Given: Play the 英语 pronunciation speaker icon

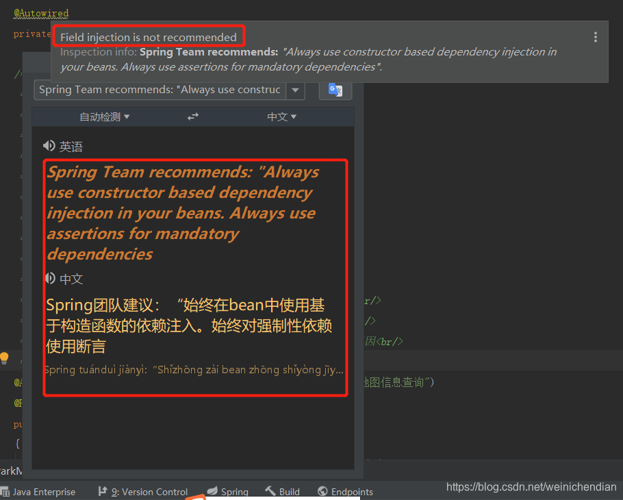Looking at the screenshot, I should click(x=50, y=145).
